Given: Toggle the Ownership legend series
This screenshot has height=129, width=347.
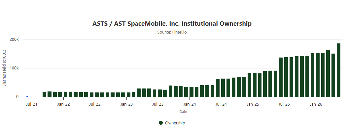Looking at the screenshot, I should click(x=172, y=123).
